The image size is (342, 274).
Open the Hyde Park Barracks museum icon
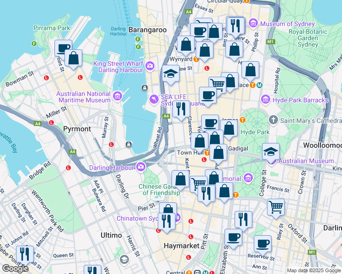point(266,100)
